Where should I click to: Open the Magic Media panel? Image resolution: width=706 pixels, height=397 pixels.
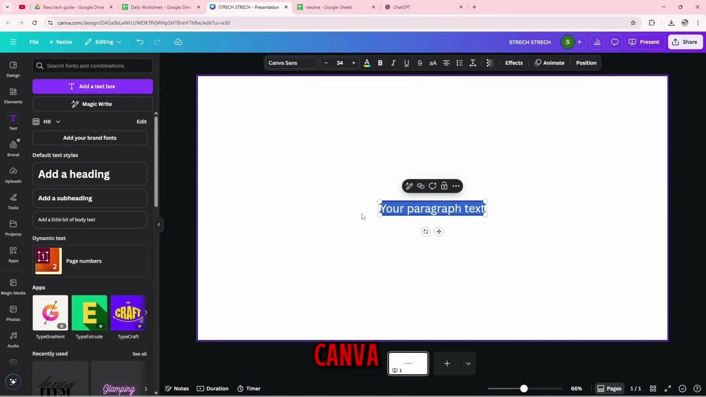[13, 286]
